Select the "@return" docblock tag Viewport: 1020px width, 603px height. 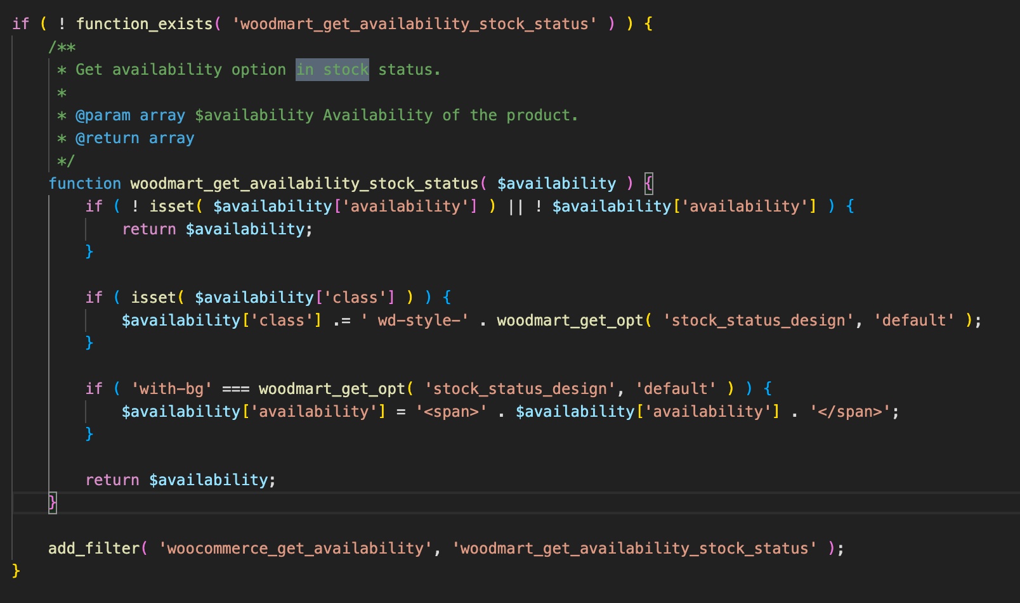click(x=107, y=138)
